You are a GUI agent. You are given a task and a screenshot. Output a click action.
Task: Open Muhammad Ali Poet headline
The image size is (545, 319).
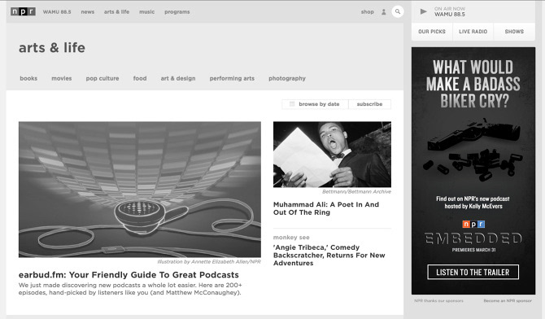(x=326, y=208)
